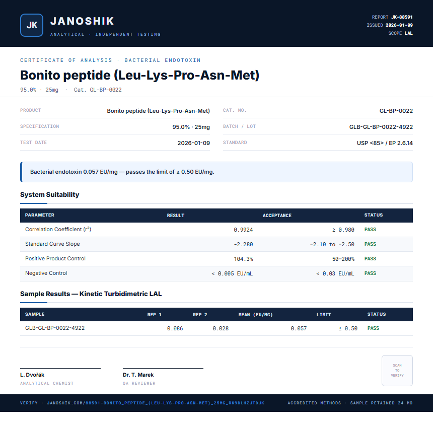Select the Rep 2 value 0.028
This screenshot has width=433, height=426.
point(221,328)
